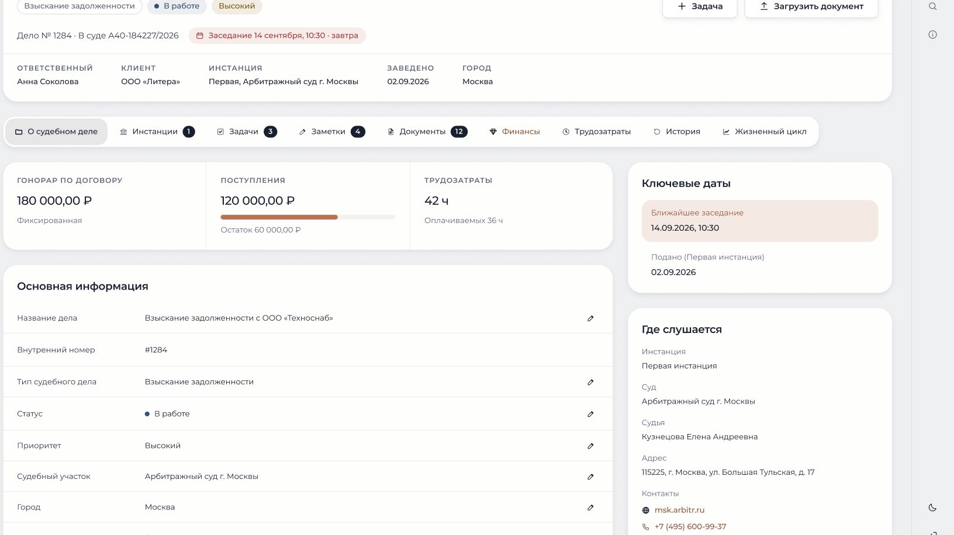Image resolution: width=954 pixels, height=535 pixels.
Task: Click the search magnifier icon
Action: point(932,6)
